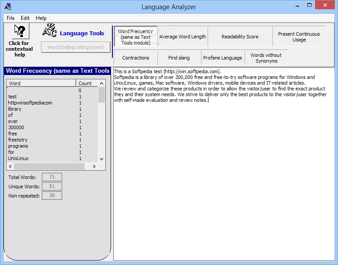Select the 'programs' row

coord(52,146)
